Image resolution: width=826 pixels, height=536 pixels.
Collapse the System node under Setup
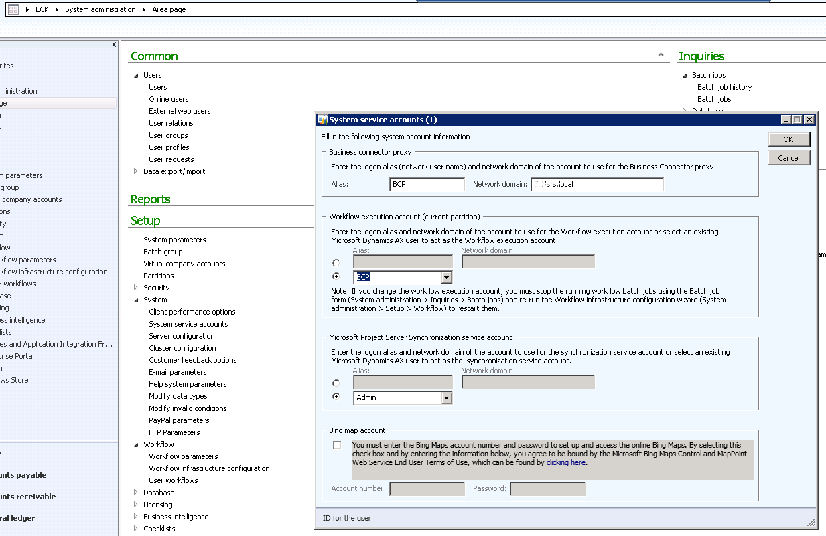click(x=137, y=299)
